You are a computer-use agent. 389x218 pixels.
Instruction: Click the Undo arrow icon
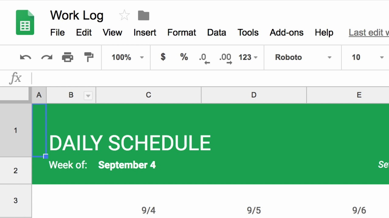[26, 57]
